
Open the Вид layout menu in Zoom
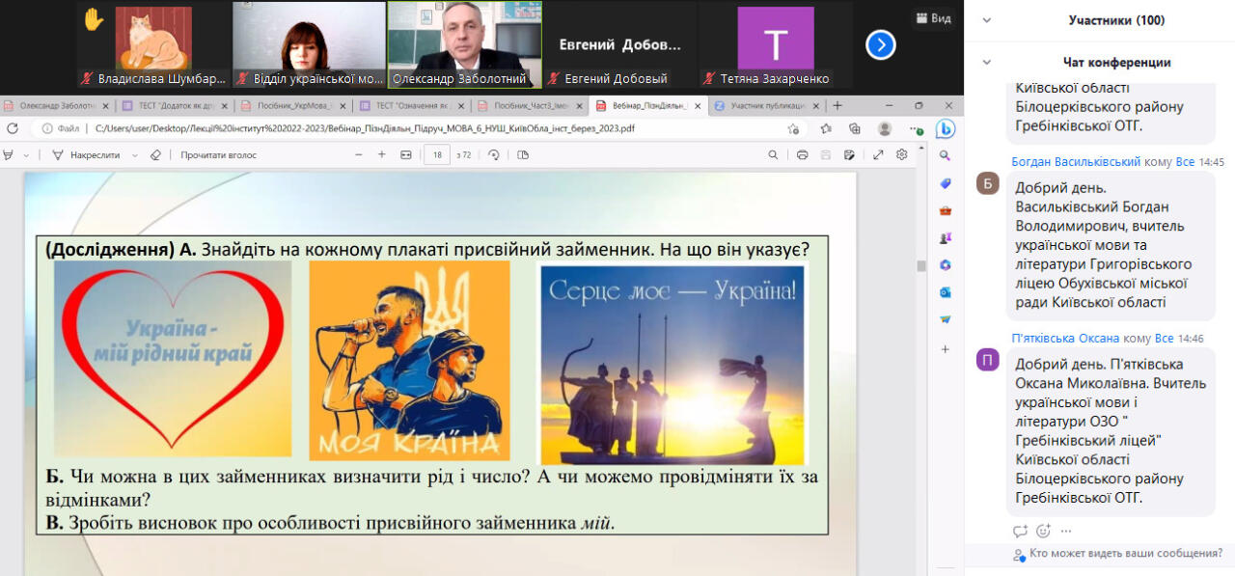click(x=933, y=18)
